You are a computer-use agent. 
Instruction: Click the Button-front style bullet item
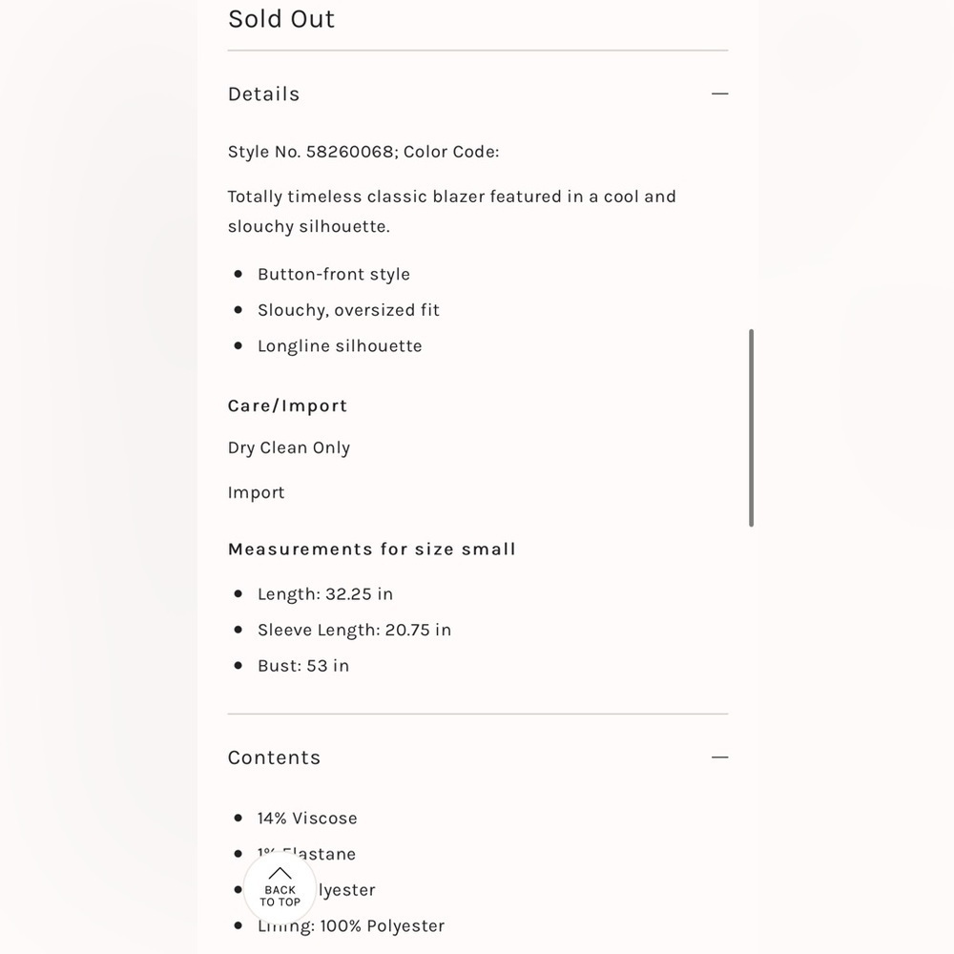pos(333,275)
